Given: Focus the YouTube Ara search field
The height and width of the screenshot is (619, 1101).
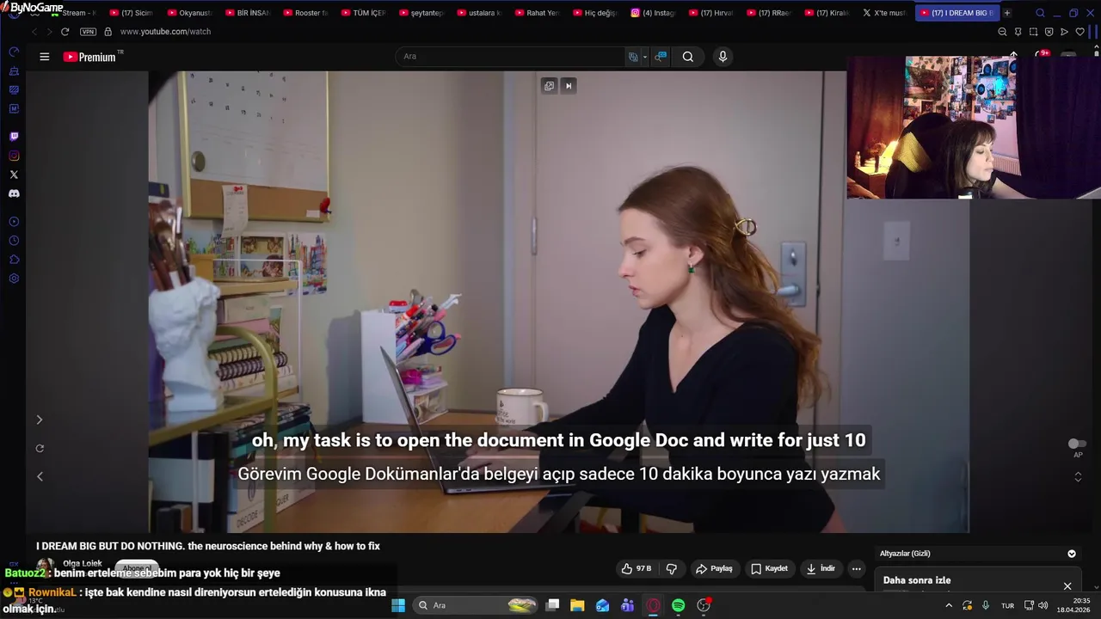Looking at the screenshot, I should 512,57.
